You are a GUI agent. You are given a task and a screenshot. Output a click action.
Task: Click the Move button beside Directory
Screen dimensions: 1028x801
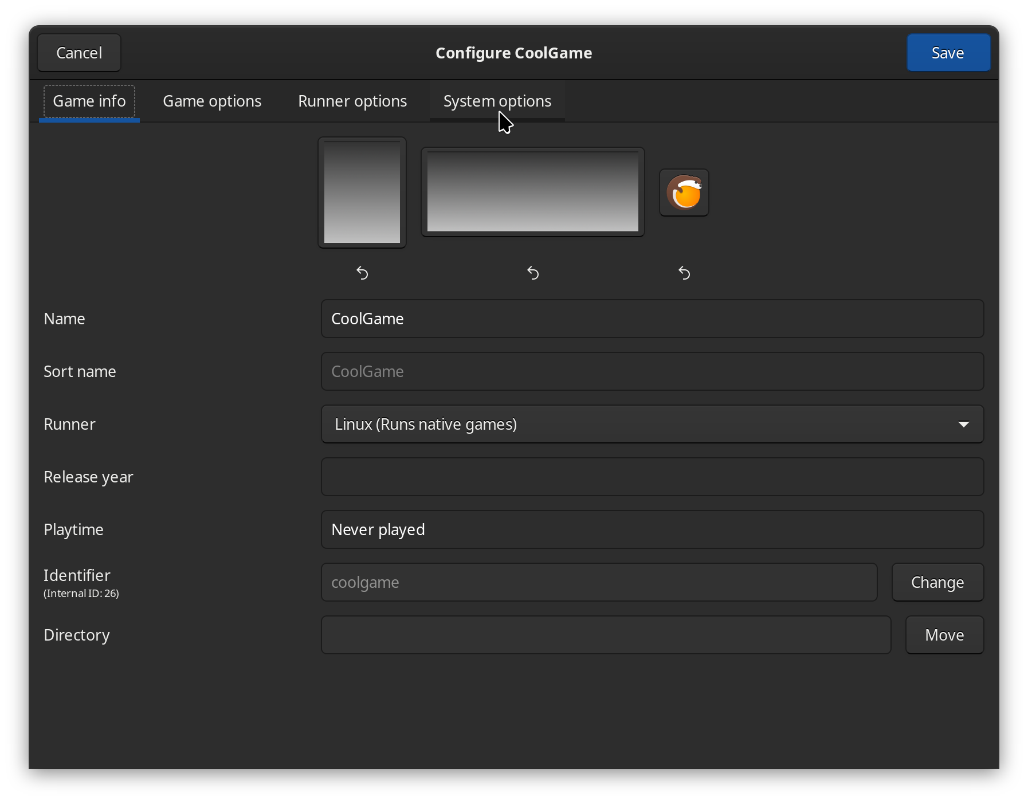coord(944,635)
